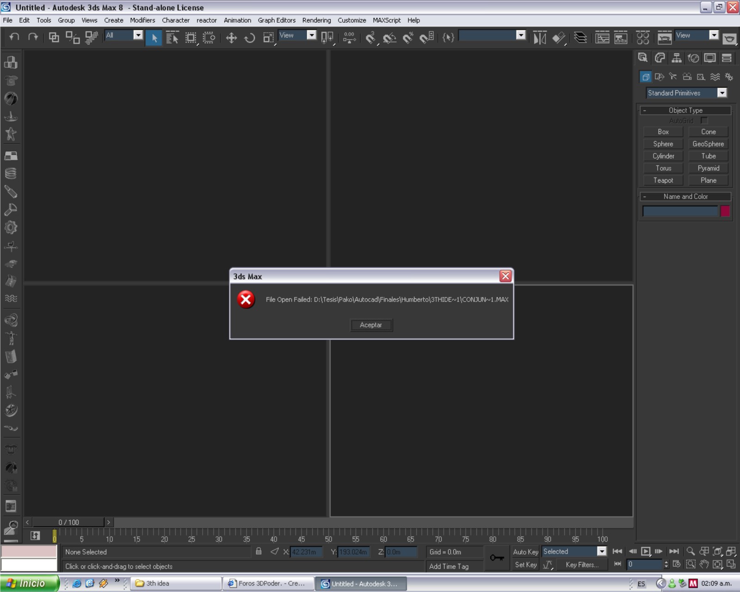The height and width of the screenshot is (592, 740).
Task: Click the Align tool icon
Action: point(559,37)
